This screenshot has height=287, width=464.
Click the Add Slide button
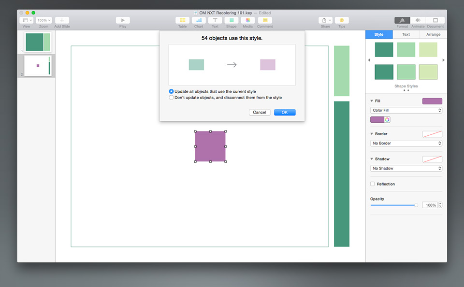pyautogui.click(x=62, y=20)
